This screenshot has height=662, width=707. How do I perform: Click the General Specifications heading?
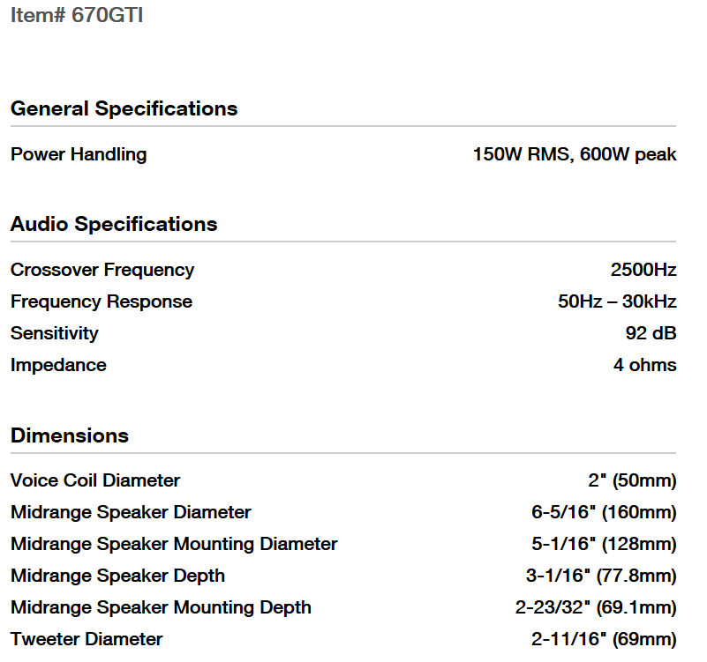[x=124, y=108]
